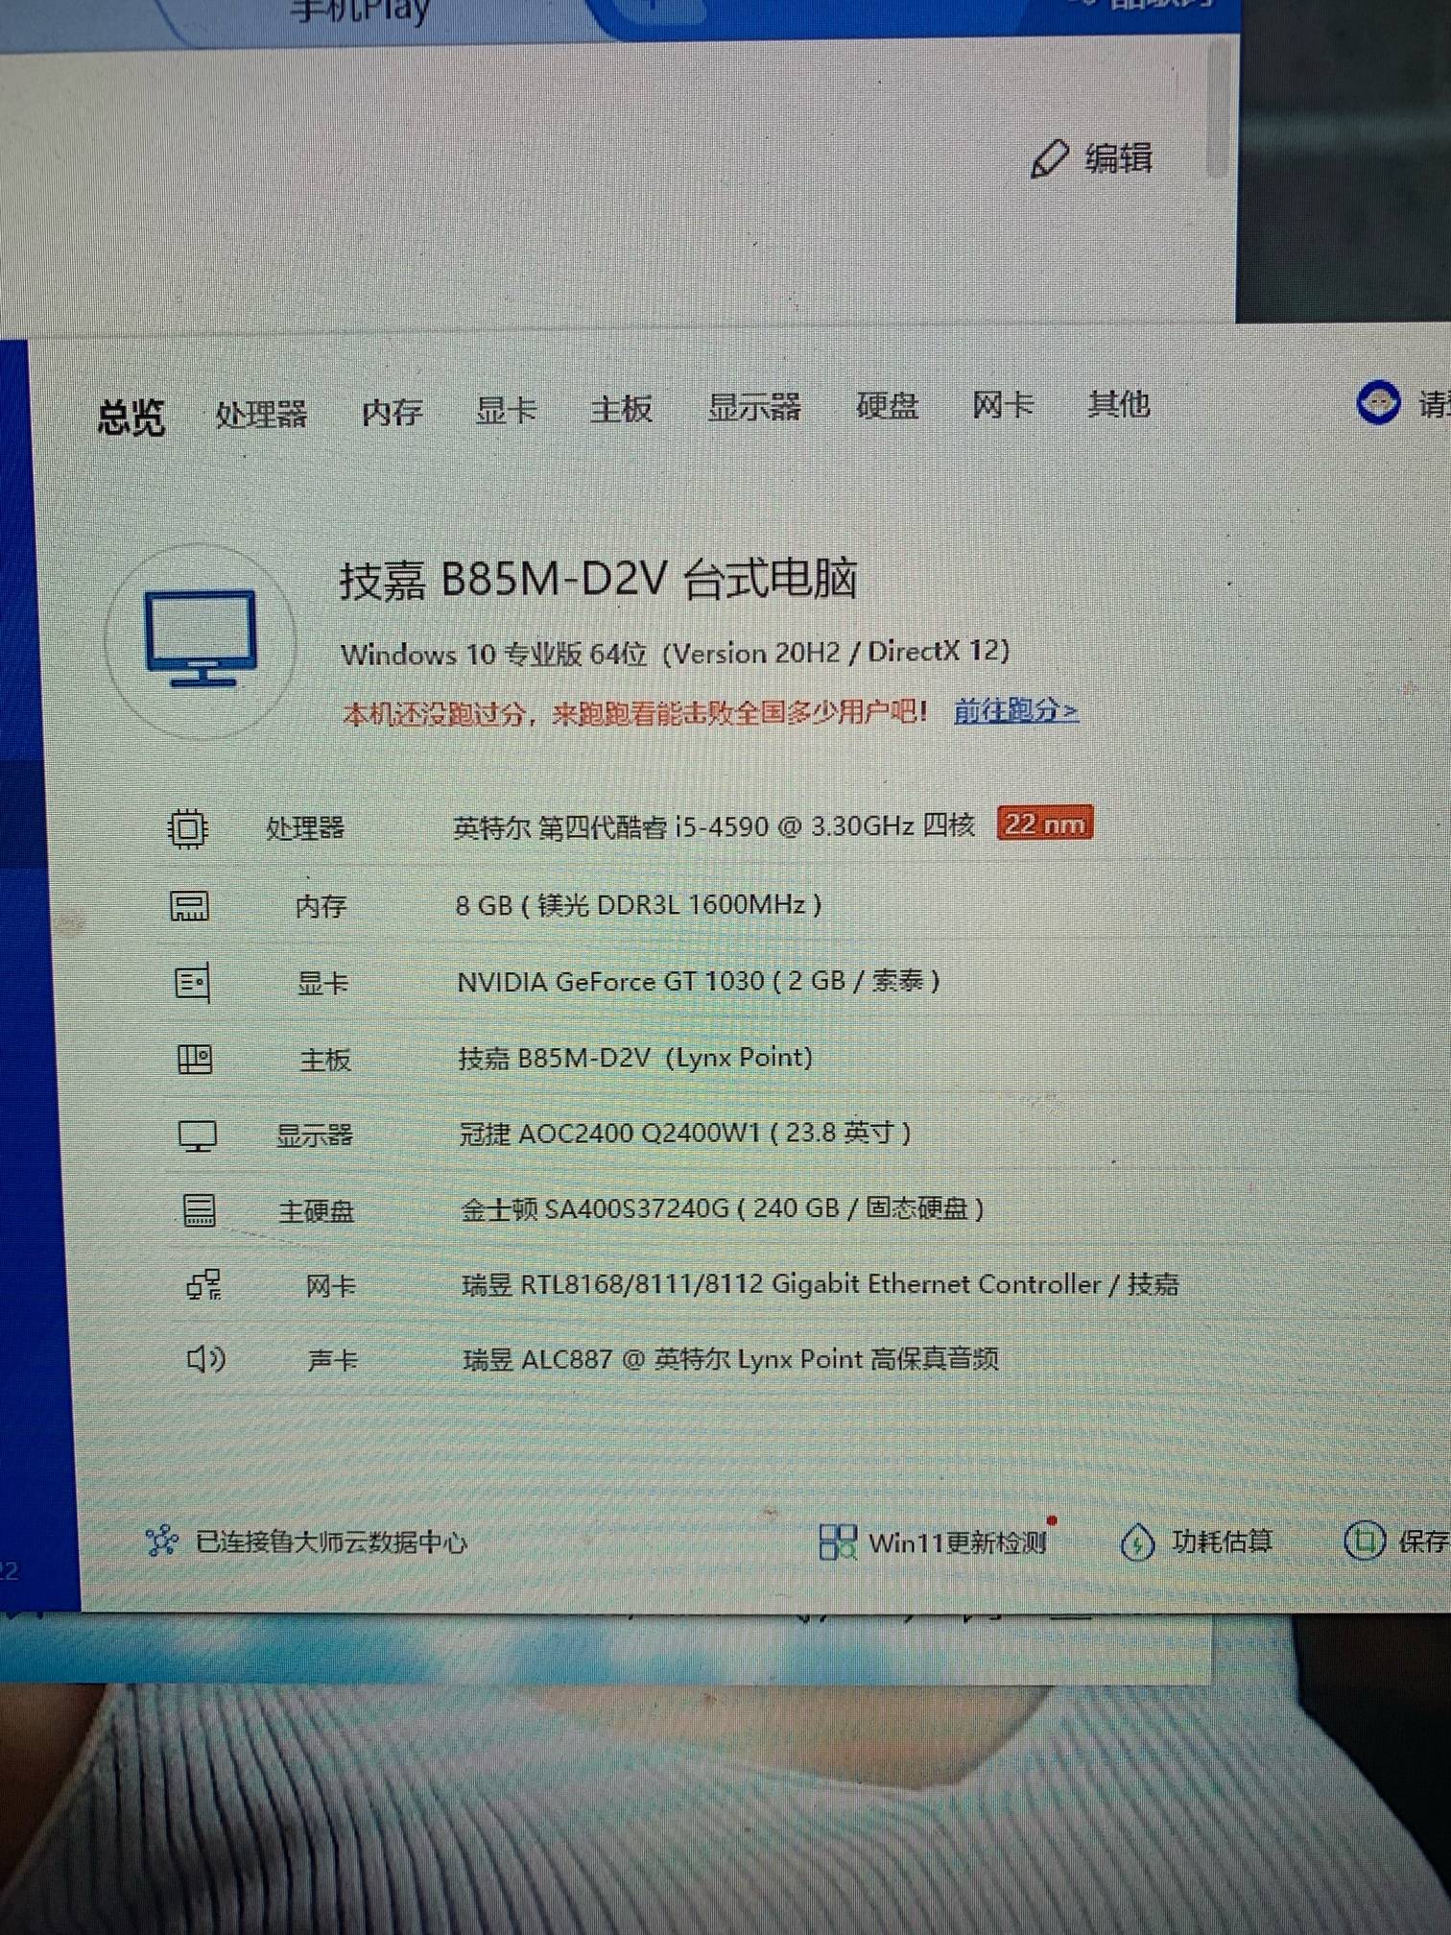Switch to the 显卡 tab

pyautogui.click(x=506, y=410)
